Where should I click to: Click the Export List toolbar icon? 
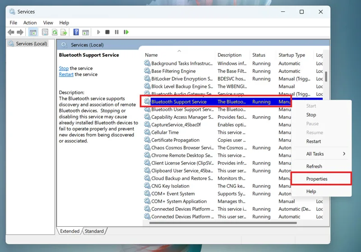point(64,32)
